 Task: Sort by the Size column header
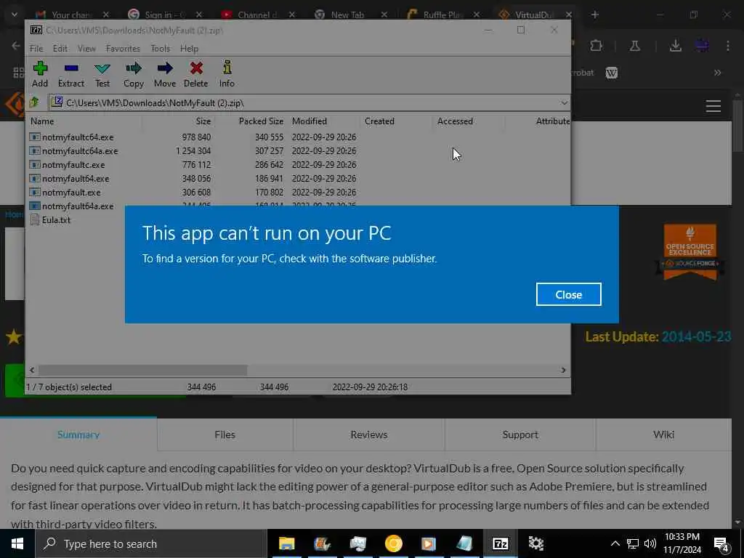[203, 121]
